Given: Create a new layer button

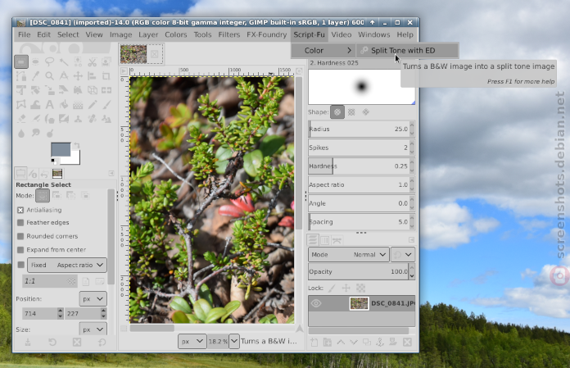Looking at the screenshot, I should (314, 342).
